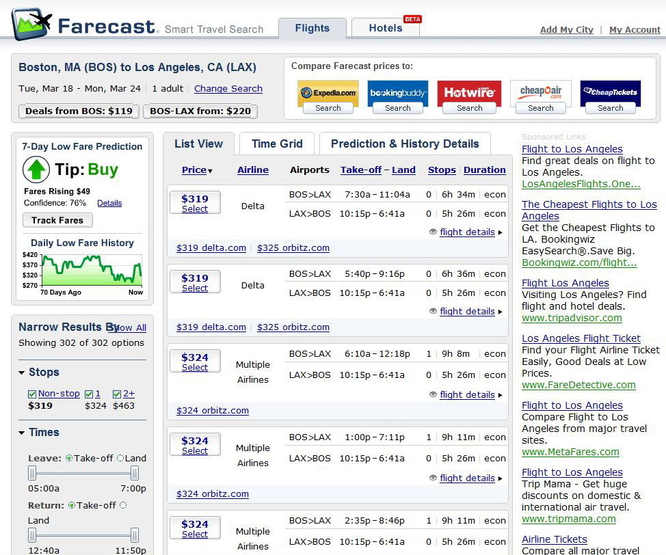The height and width of the screenshot is (555, 666).
Task: Expand flight details arrow for 6:10a flight
Action: point(501,395)
